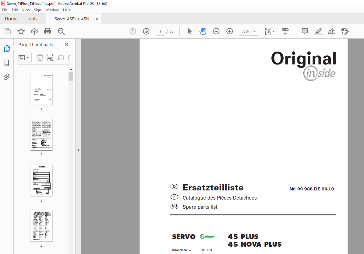Click the Share file icon
364x254 pixels.
point(345,31)
